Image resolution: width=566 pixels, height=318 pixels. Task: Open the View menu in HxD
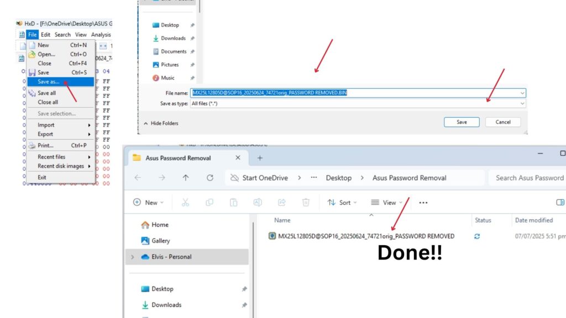click(x=81, y=35)
